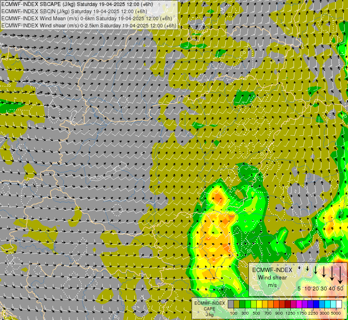Screen dimensions: 348x320
Task: Click the 30 m/s wind shear arrow
Action: (x=324, y=272)
